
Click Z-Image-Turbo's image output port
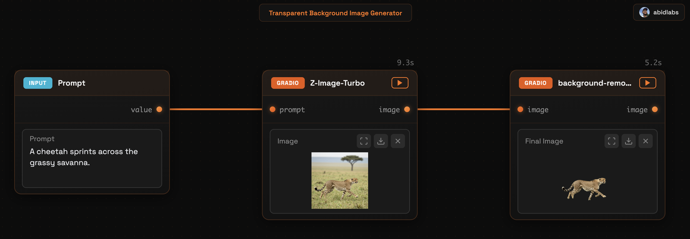(407, 109)
